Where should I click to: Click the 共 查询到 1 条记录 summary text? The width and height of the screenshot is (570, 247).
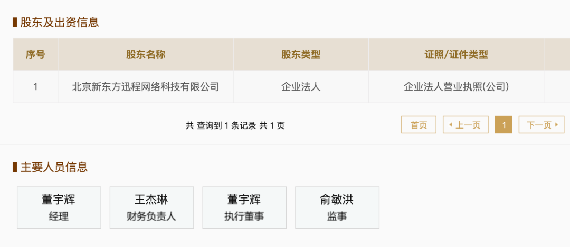coord(235,125)
